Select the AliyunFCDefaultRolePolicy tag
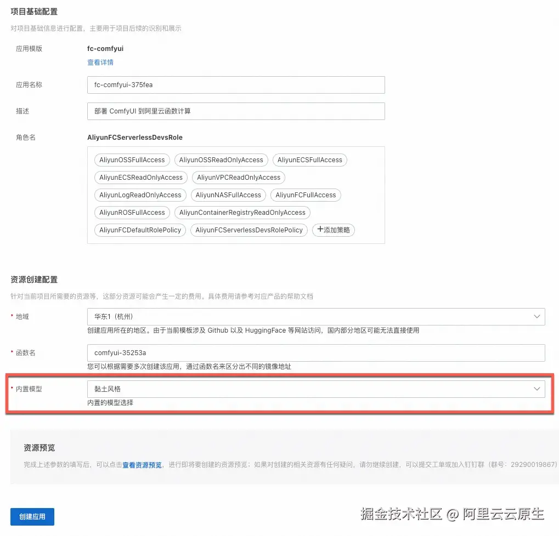The height and width of the screenshot is (536, 559). pos(140,230)
